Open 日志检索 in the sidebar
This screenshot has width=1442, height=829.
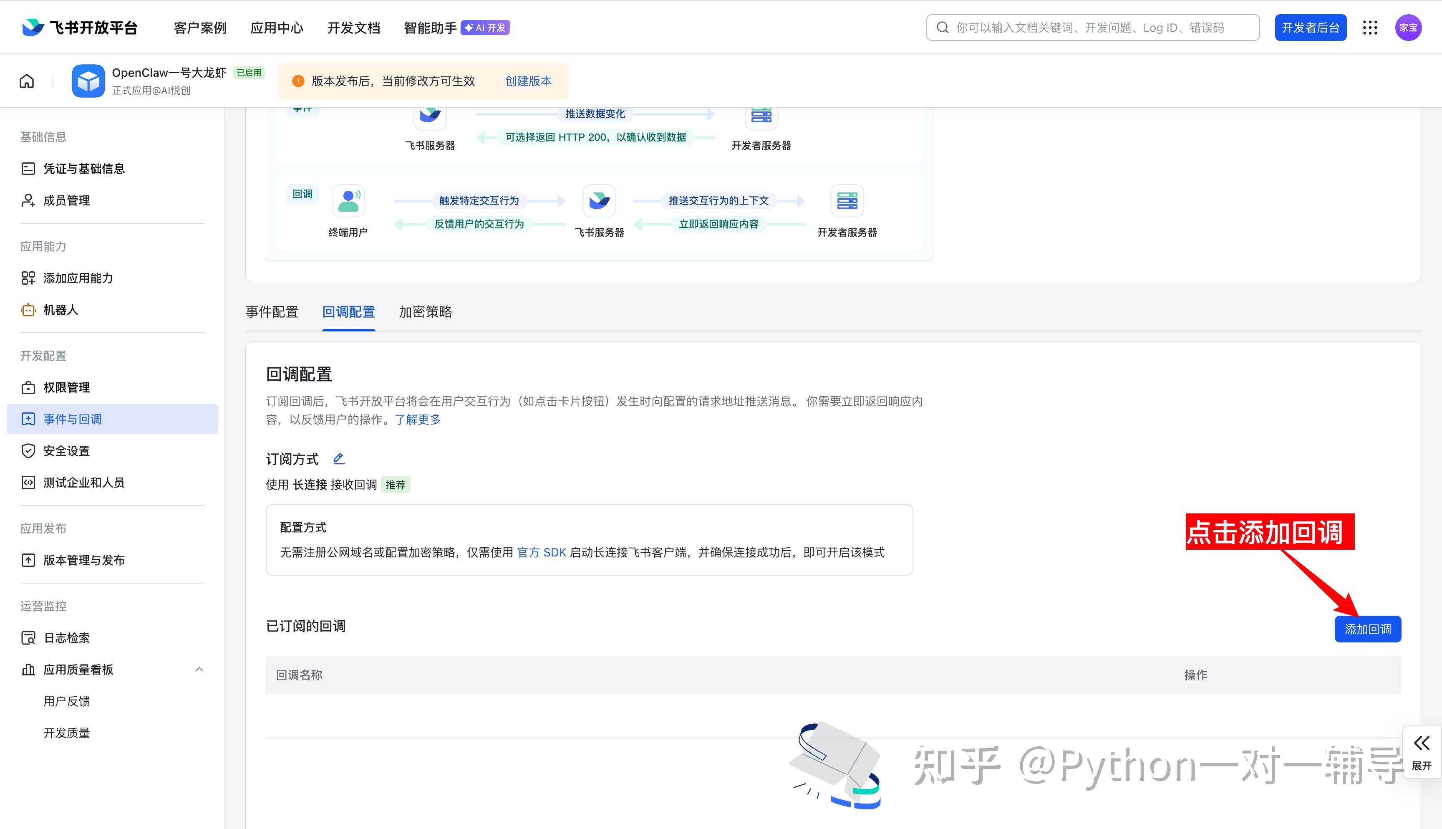click(67, 638)
